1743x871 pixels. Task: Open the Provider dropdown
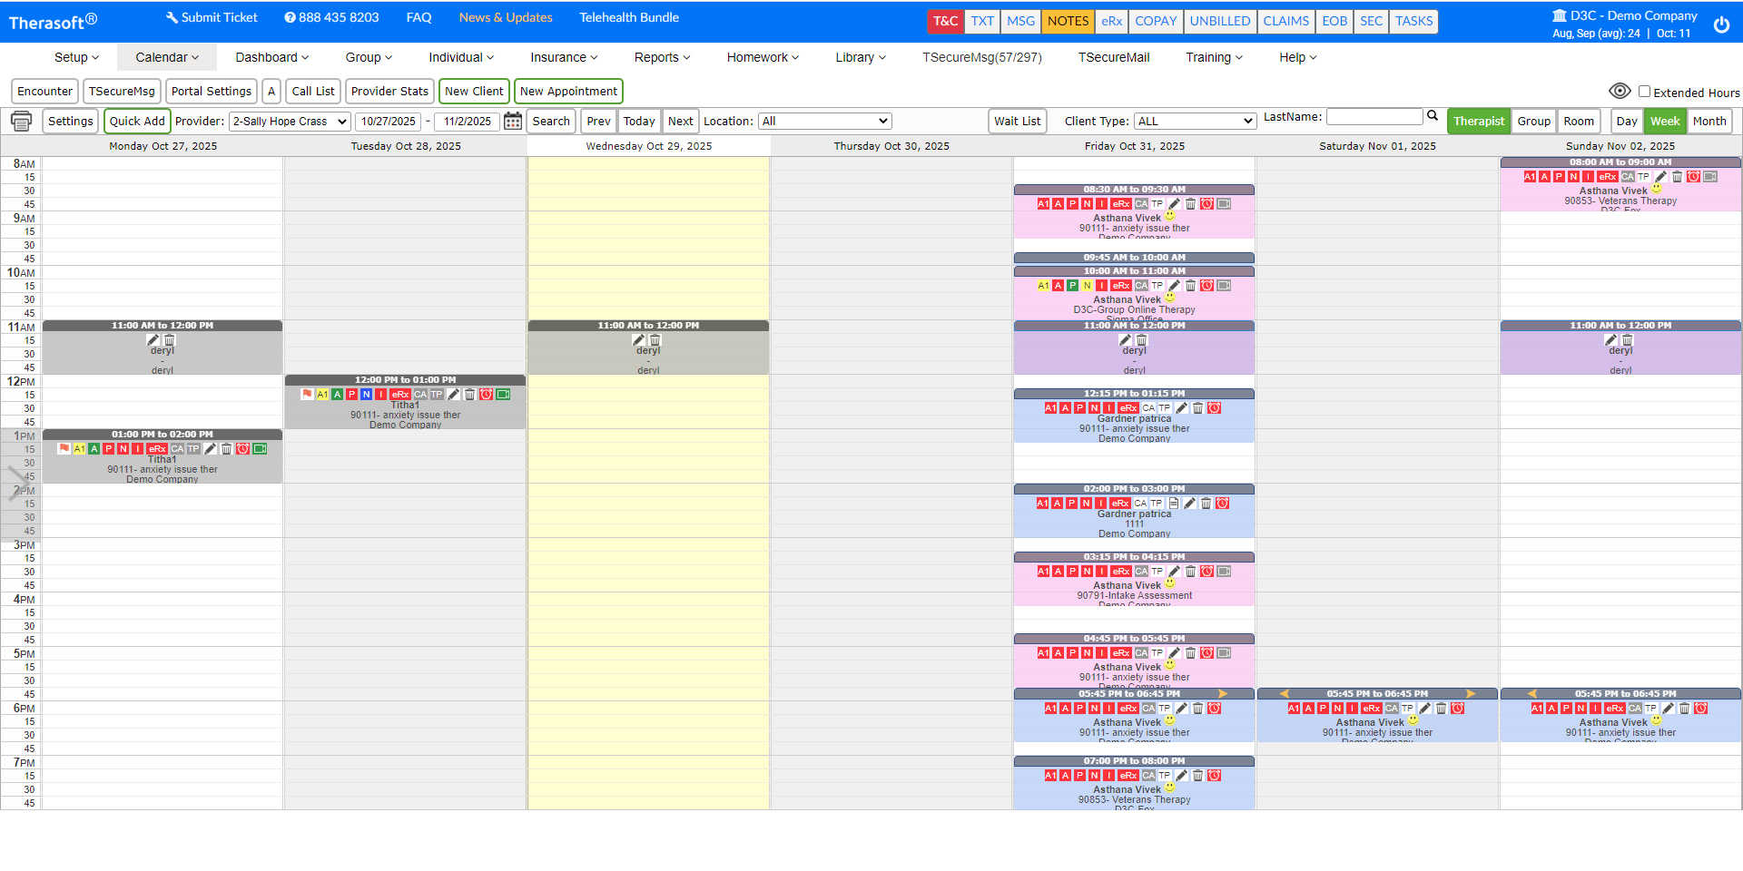point(290,122)
